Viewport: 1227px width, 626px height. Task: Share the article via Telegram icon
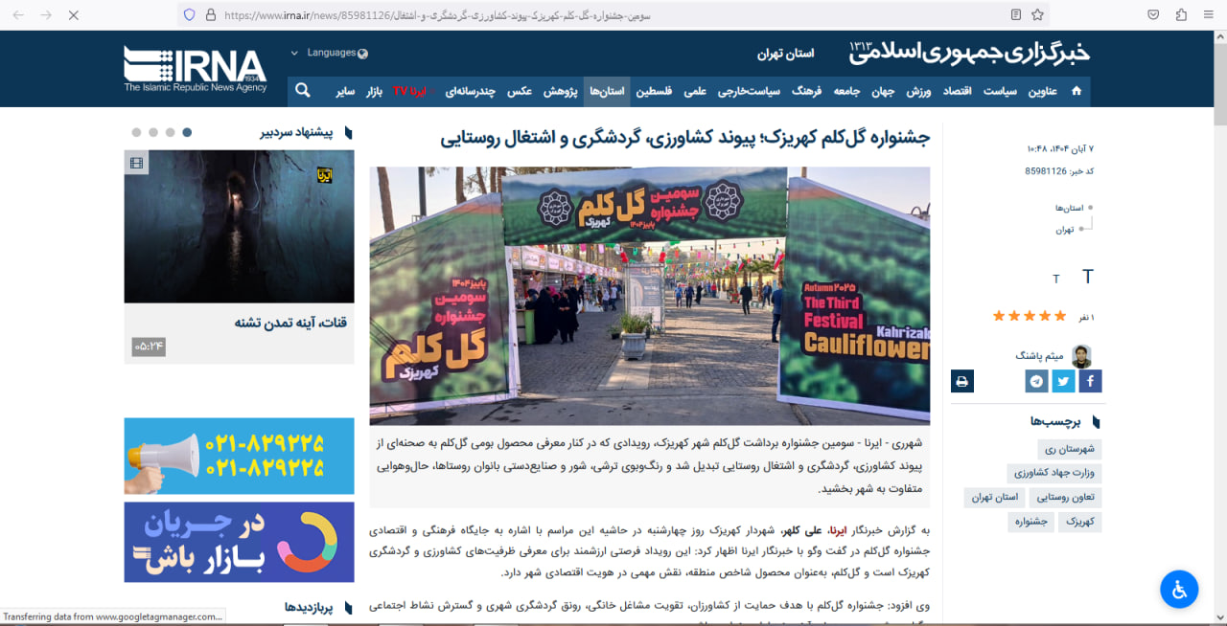1036,381
